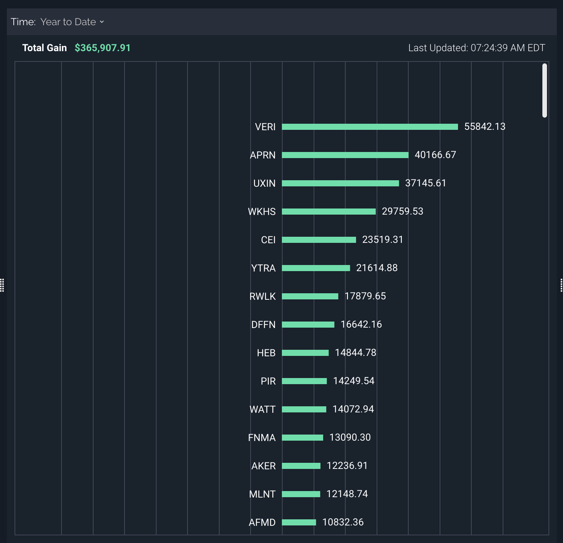Select the PIR ticker label
Image resolution: width=563 pixels, height=543 pixels.
coord(268,381)
